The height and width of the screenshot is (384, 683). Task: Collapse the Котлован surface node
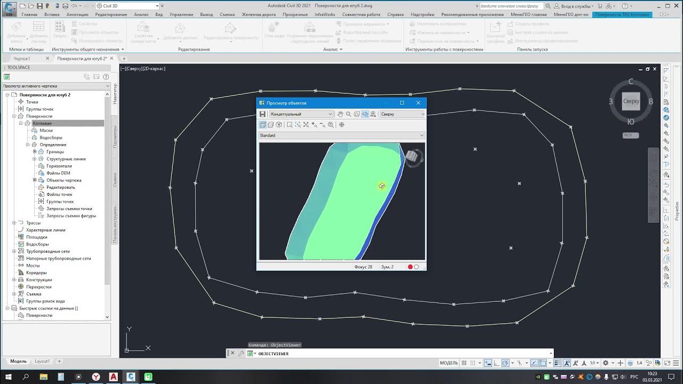(x=21, y=123)
